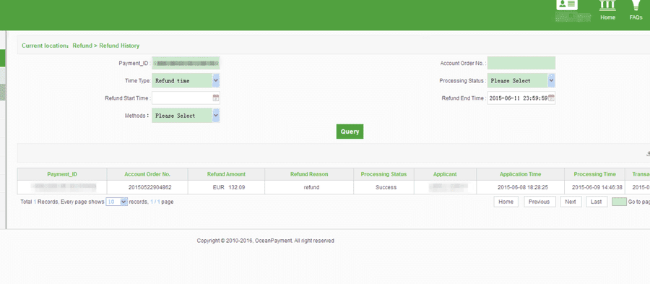Image resolution: width=650 pixels, height=284 pixels.
Task: Click the Refund History breadcrumb
Action: (x=119, y=46)
